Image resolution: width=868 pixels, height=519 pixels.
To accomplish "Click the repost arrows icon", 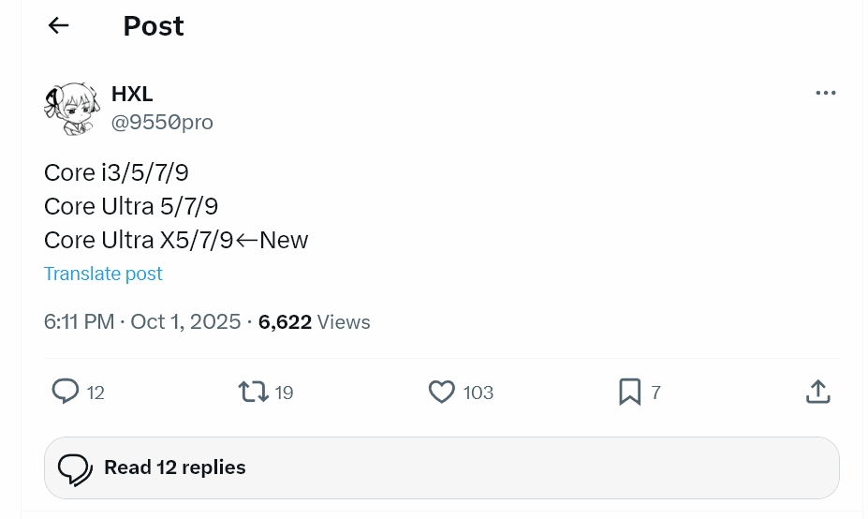I will (x=253, y=392).
